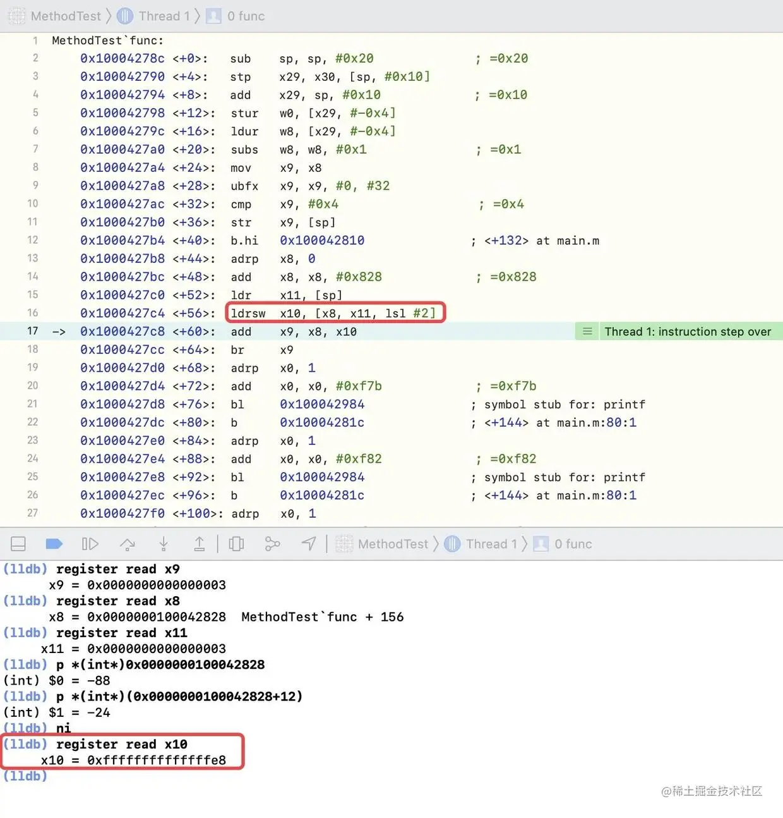Click 'cmp' instruction on line 10
This screenshot has width=783, height=818.
click(x=241, y=205)
